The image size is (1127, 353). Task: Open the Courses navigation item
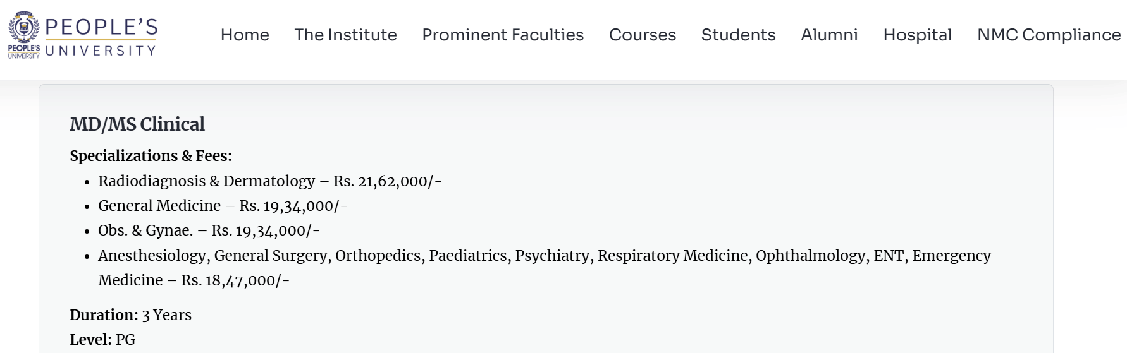tap(643, 35)
